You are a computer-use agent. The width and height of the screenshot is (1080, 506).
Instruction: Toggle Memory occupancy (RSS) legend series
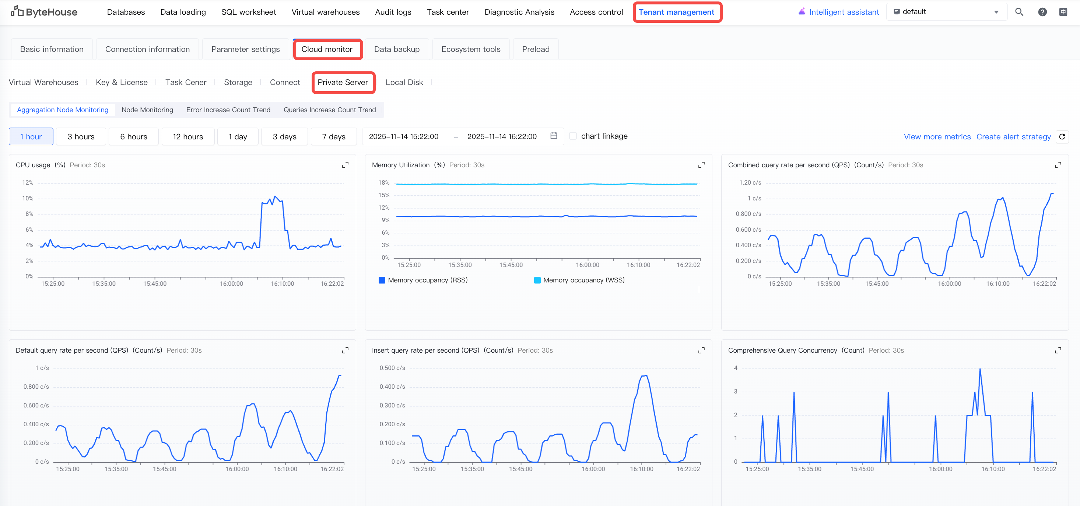423,280
